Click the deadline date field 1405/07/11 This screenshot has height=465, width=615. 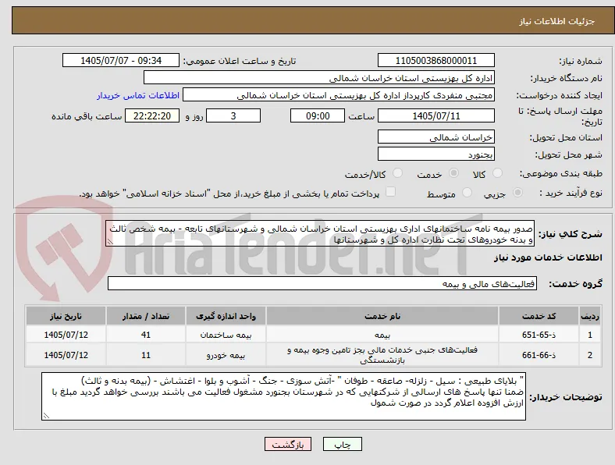coord(436,115)
